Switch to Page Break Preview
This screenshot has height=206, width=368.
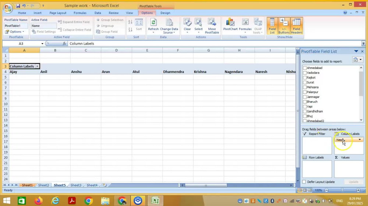tap(310, 190)
